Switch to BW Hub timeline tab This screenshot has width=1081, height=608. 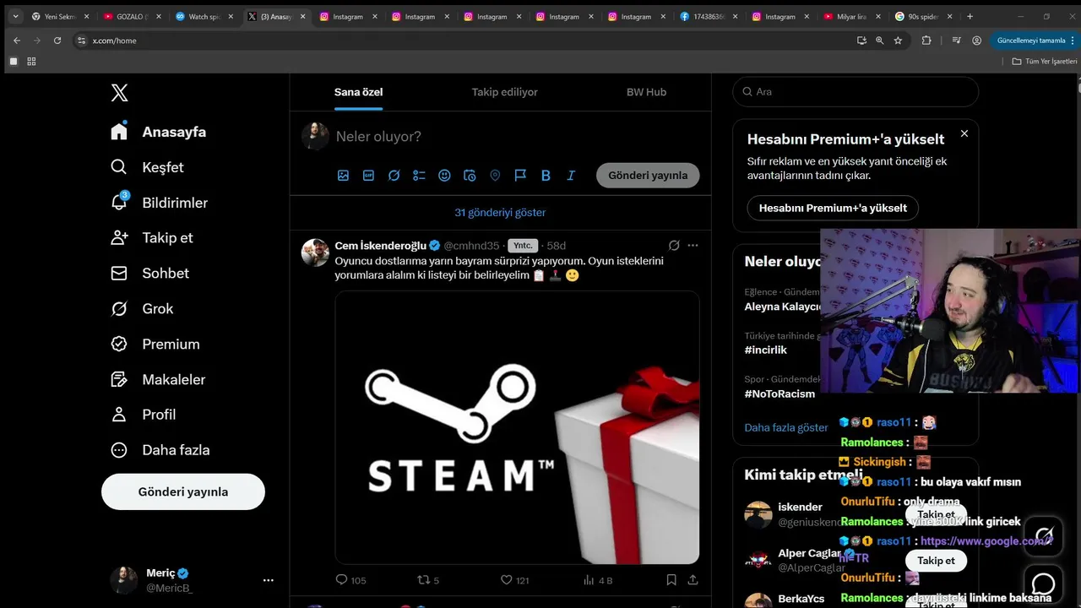(x=646, y=92)
